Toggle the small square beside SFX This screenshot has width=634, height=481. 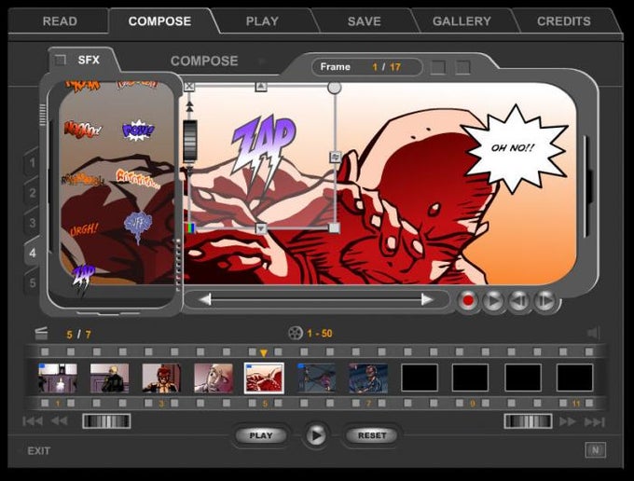[61, 61]
